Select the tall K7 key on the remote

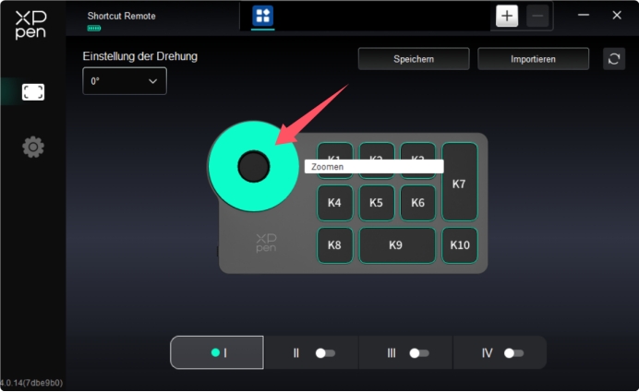459,183
